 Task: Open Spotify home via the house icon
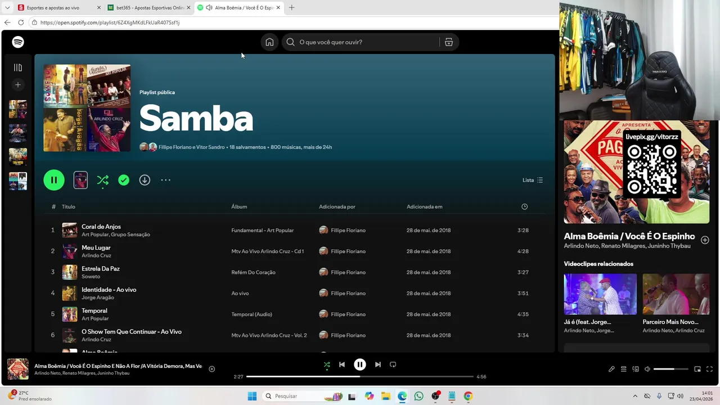coord(269,42)
